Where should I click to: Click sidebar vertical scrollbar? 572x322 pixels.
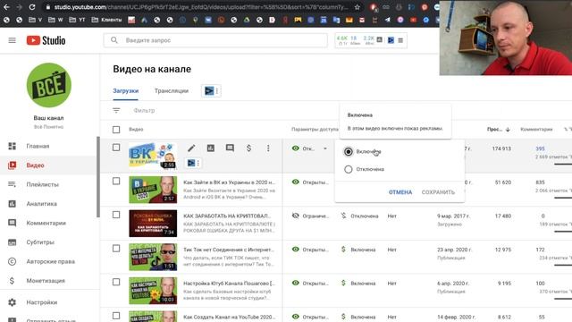(x=97, y=177)
